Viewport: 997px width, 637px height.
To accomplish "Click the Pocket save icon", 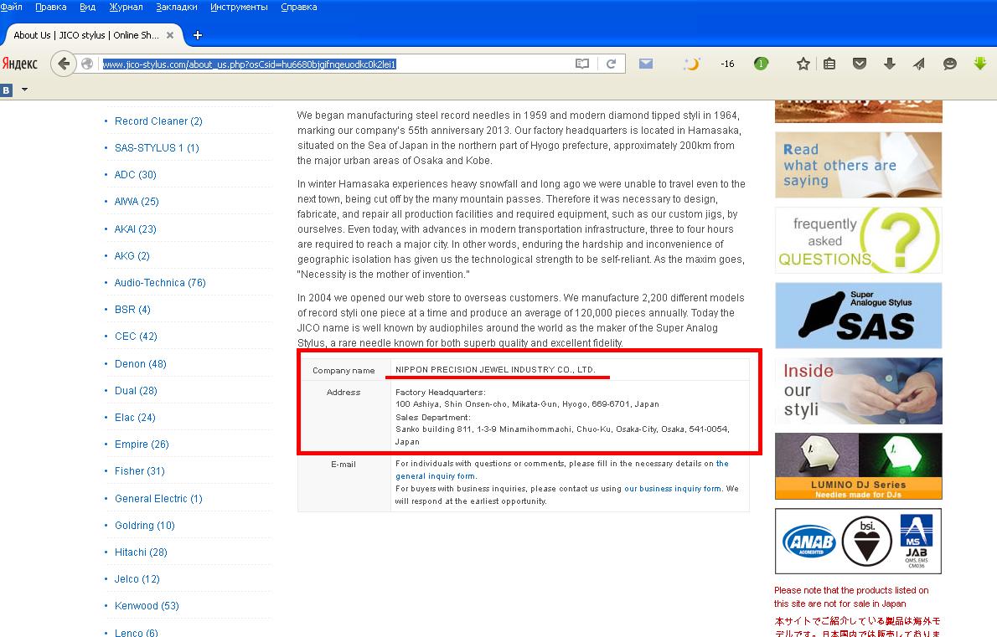I will (860, 64).
